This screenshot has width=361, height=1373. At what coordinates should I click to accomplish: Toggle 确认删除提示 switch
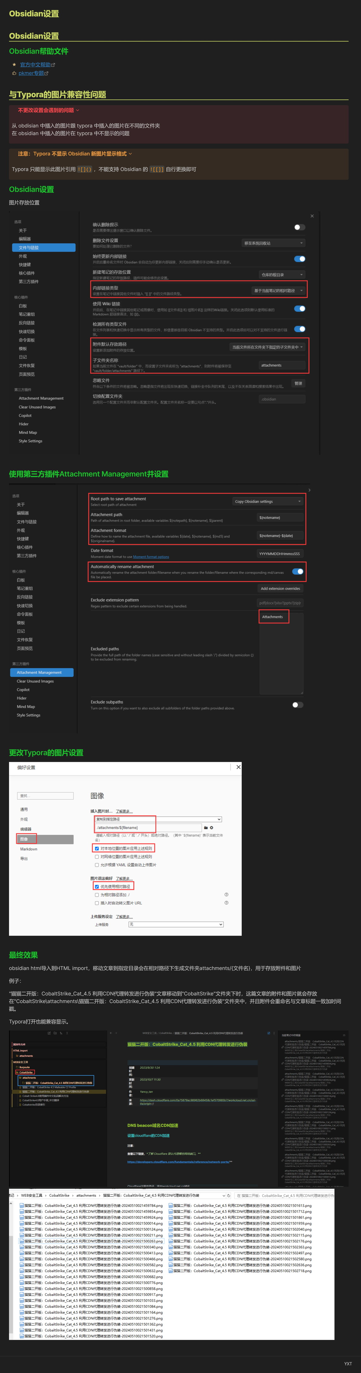(300, 227)
